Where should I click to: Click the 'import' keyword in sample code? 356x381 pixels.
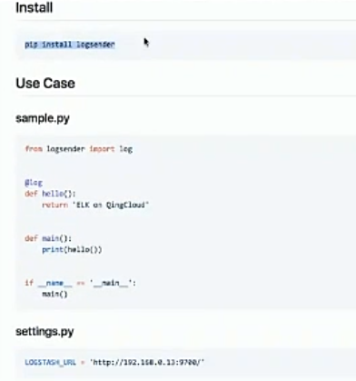[102, 149]
